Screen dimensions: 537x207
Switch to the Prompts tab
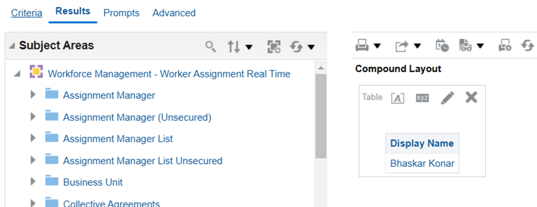coord(122,13)
